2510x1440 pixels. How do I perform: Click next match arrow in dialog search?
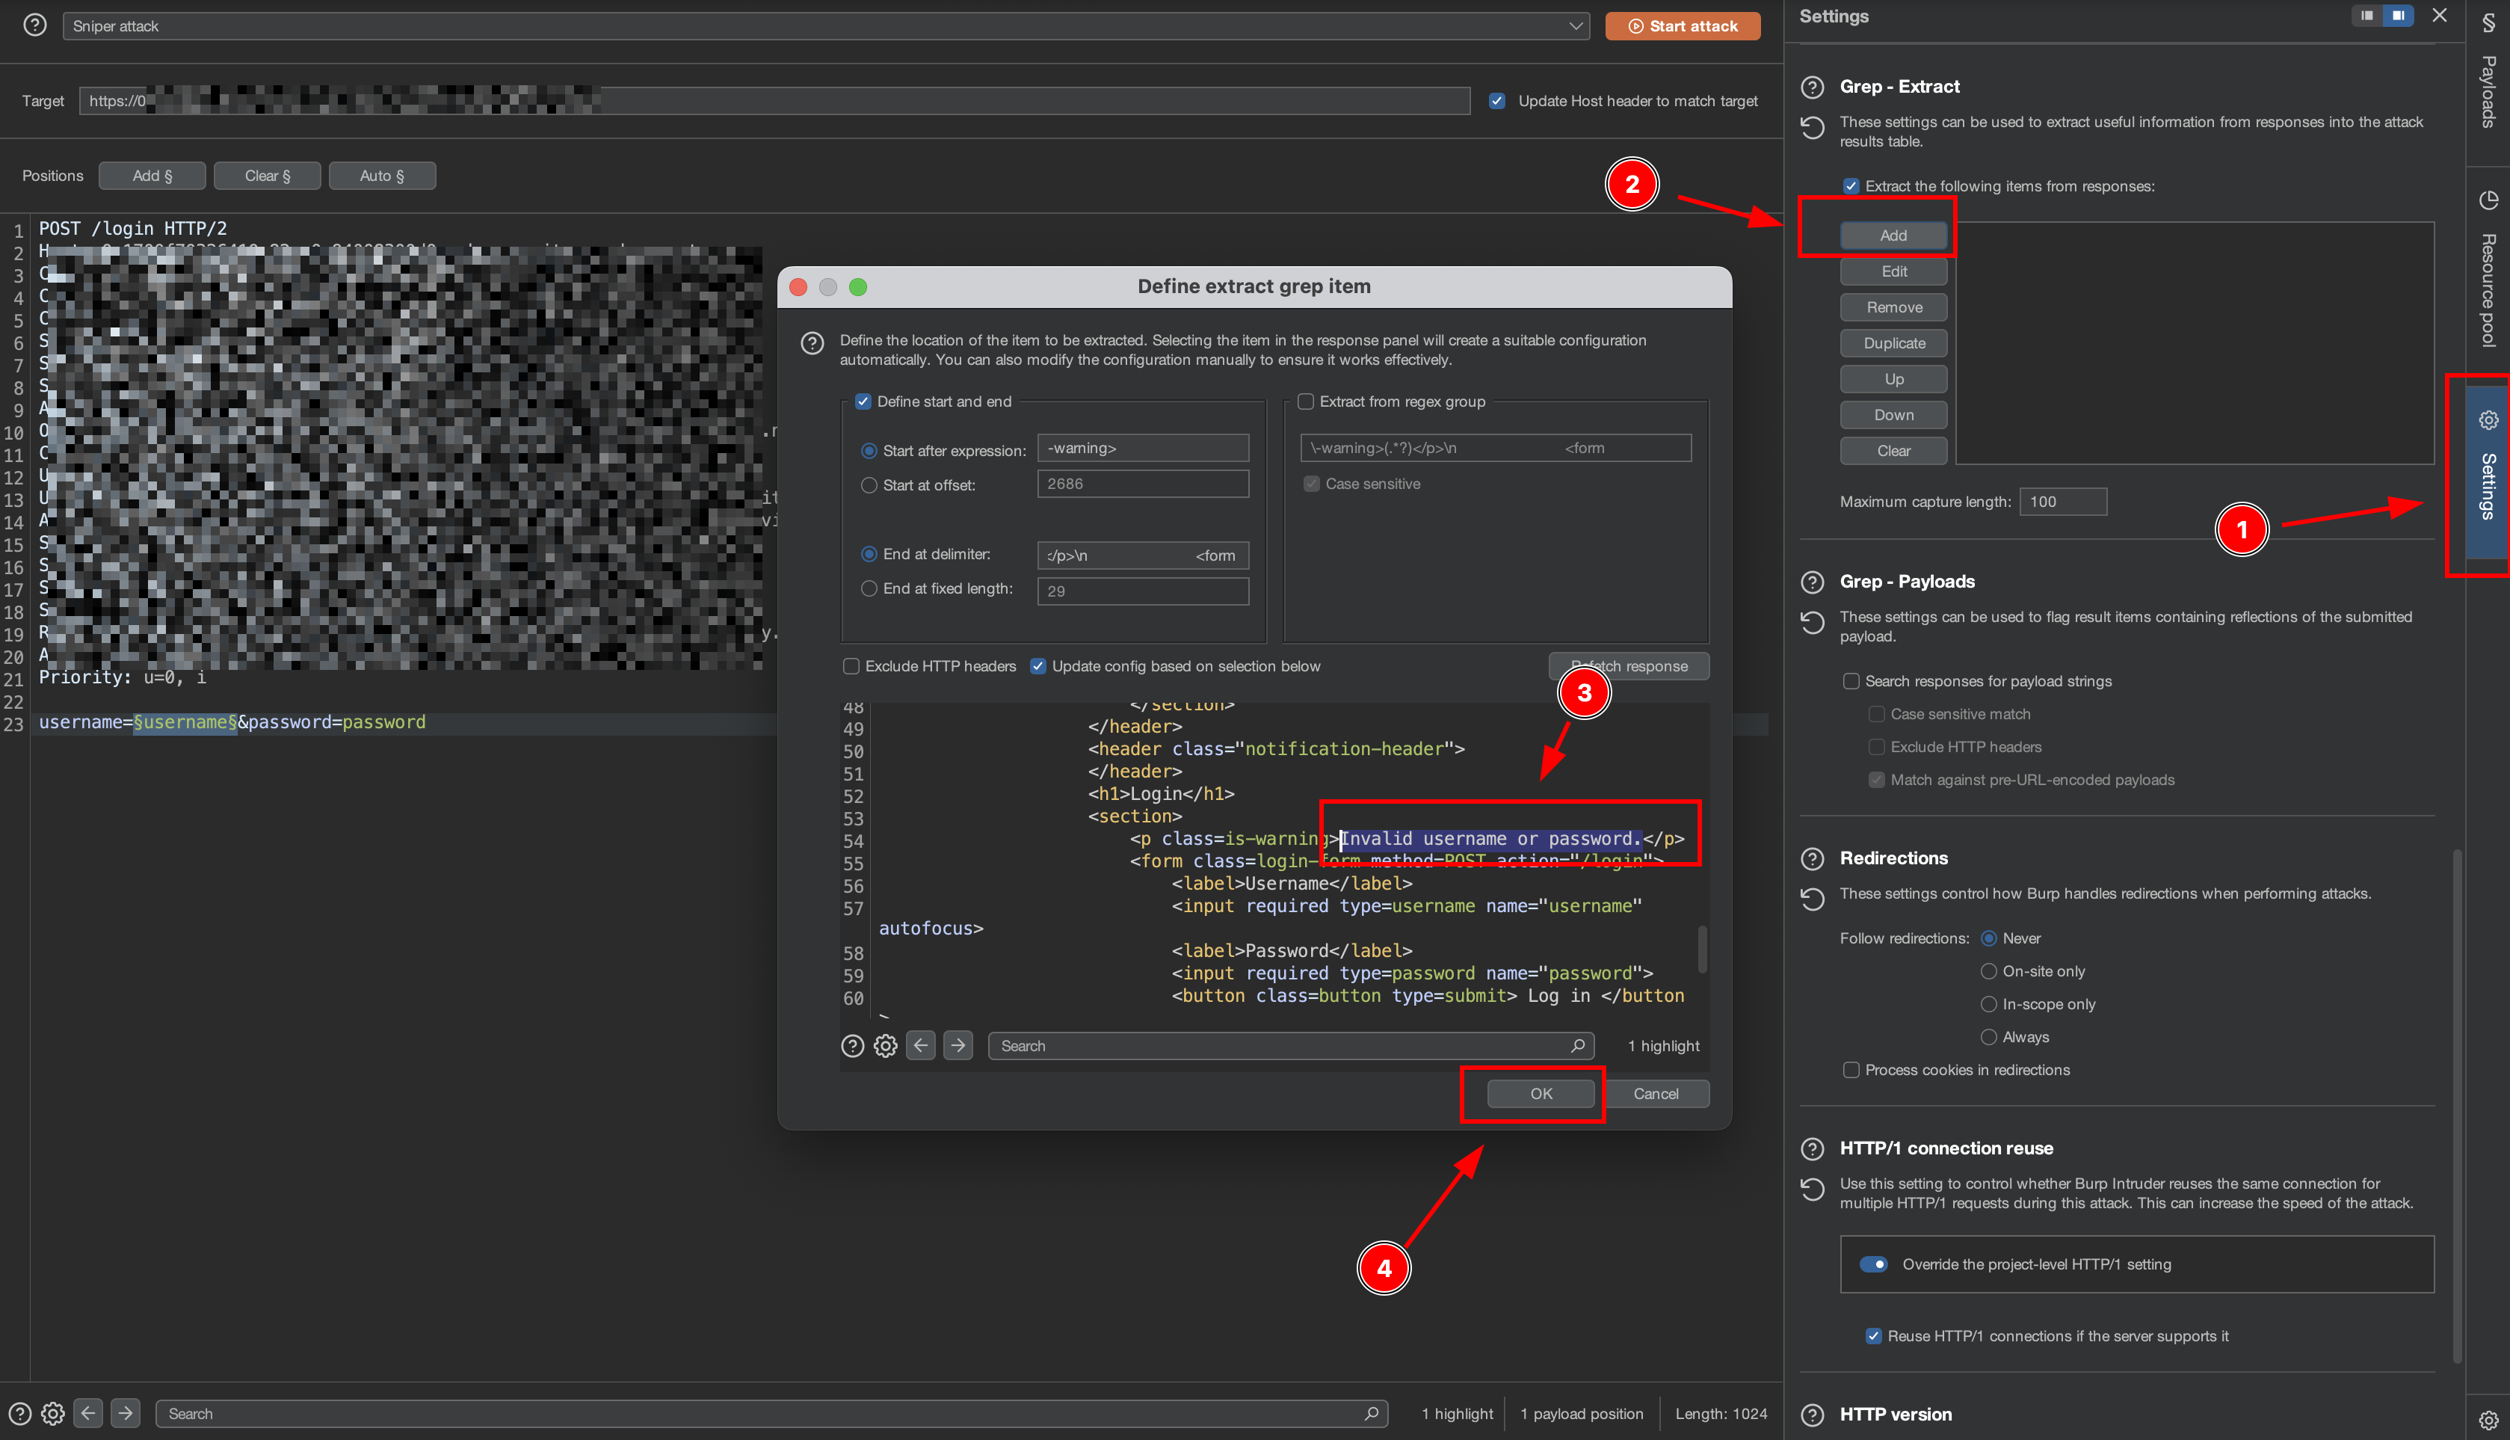coord(957,1045)
